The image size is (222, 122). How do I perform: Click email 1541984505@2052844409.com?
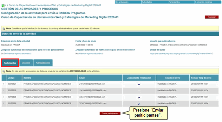point(93,90)
